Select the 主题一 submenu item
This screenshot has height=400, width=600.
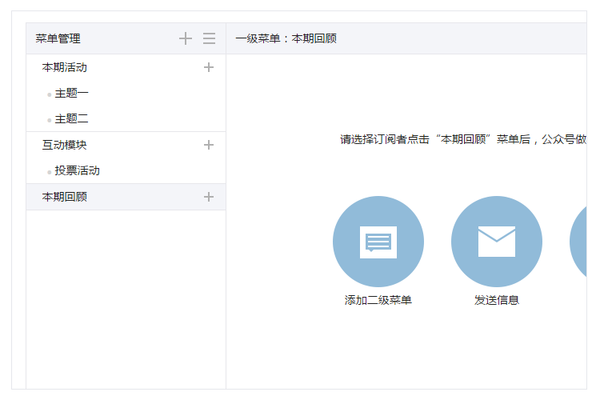(71, 94)
